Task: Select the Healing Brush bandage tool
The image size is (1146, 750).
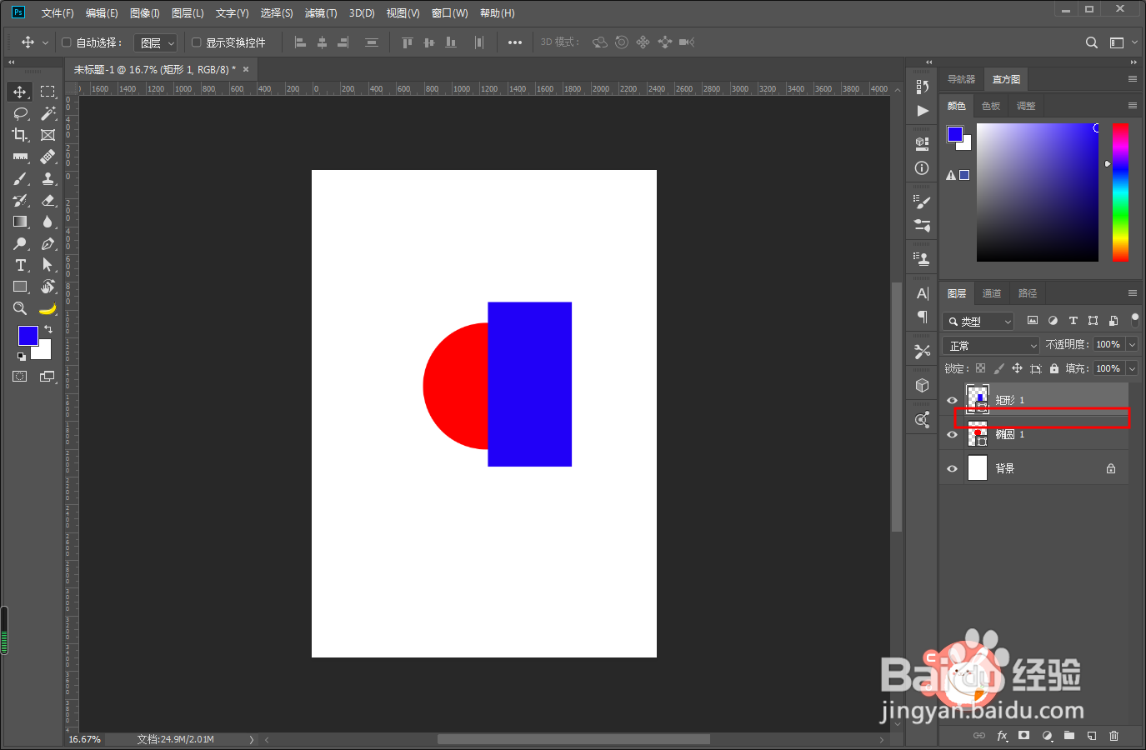Action: click(48, 157)
